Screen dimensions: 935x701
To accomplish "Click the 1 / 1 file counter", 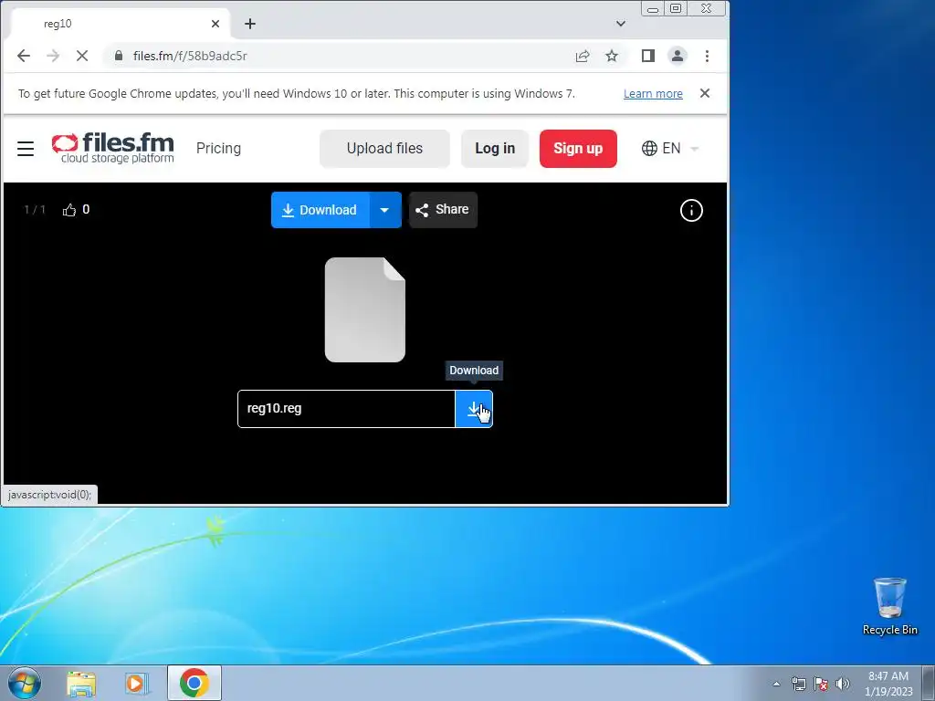I will [35, 210].
